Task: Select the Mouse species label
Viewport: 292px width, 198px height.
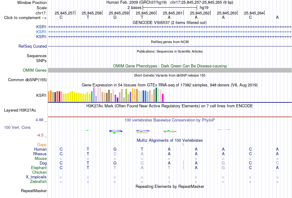Action: coord(41,159)
